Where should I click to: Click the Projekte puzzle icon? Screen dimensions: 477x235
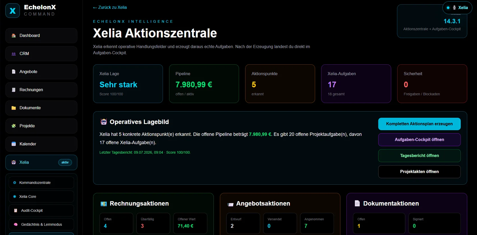point(14,126)
